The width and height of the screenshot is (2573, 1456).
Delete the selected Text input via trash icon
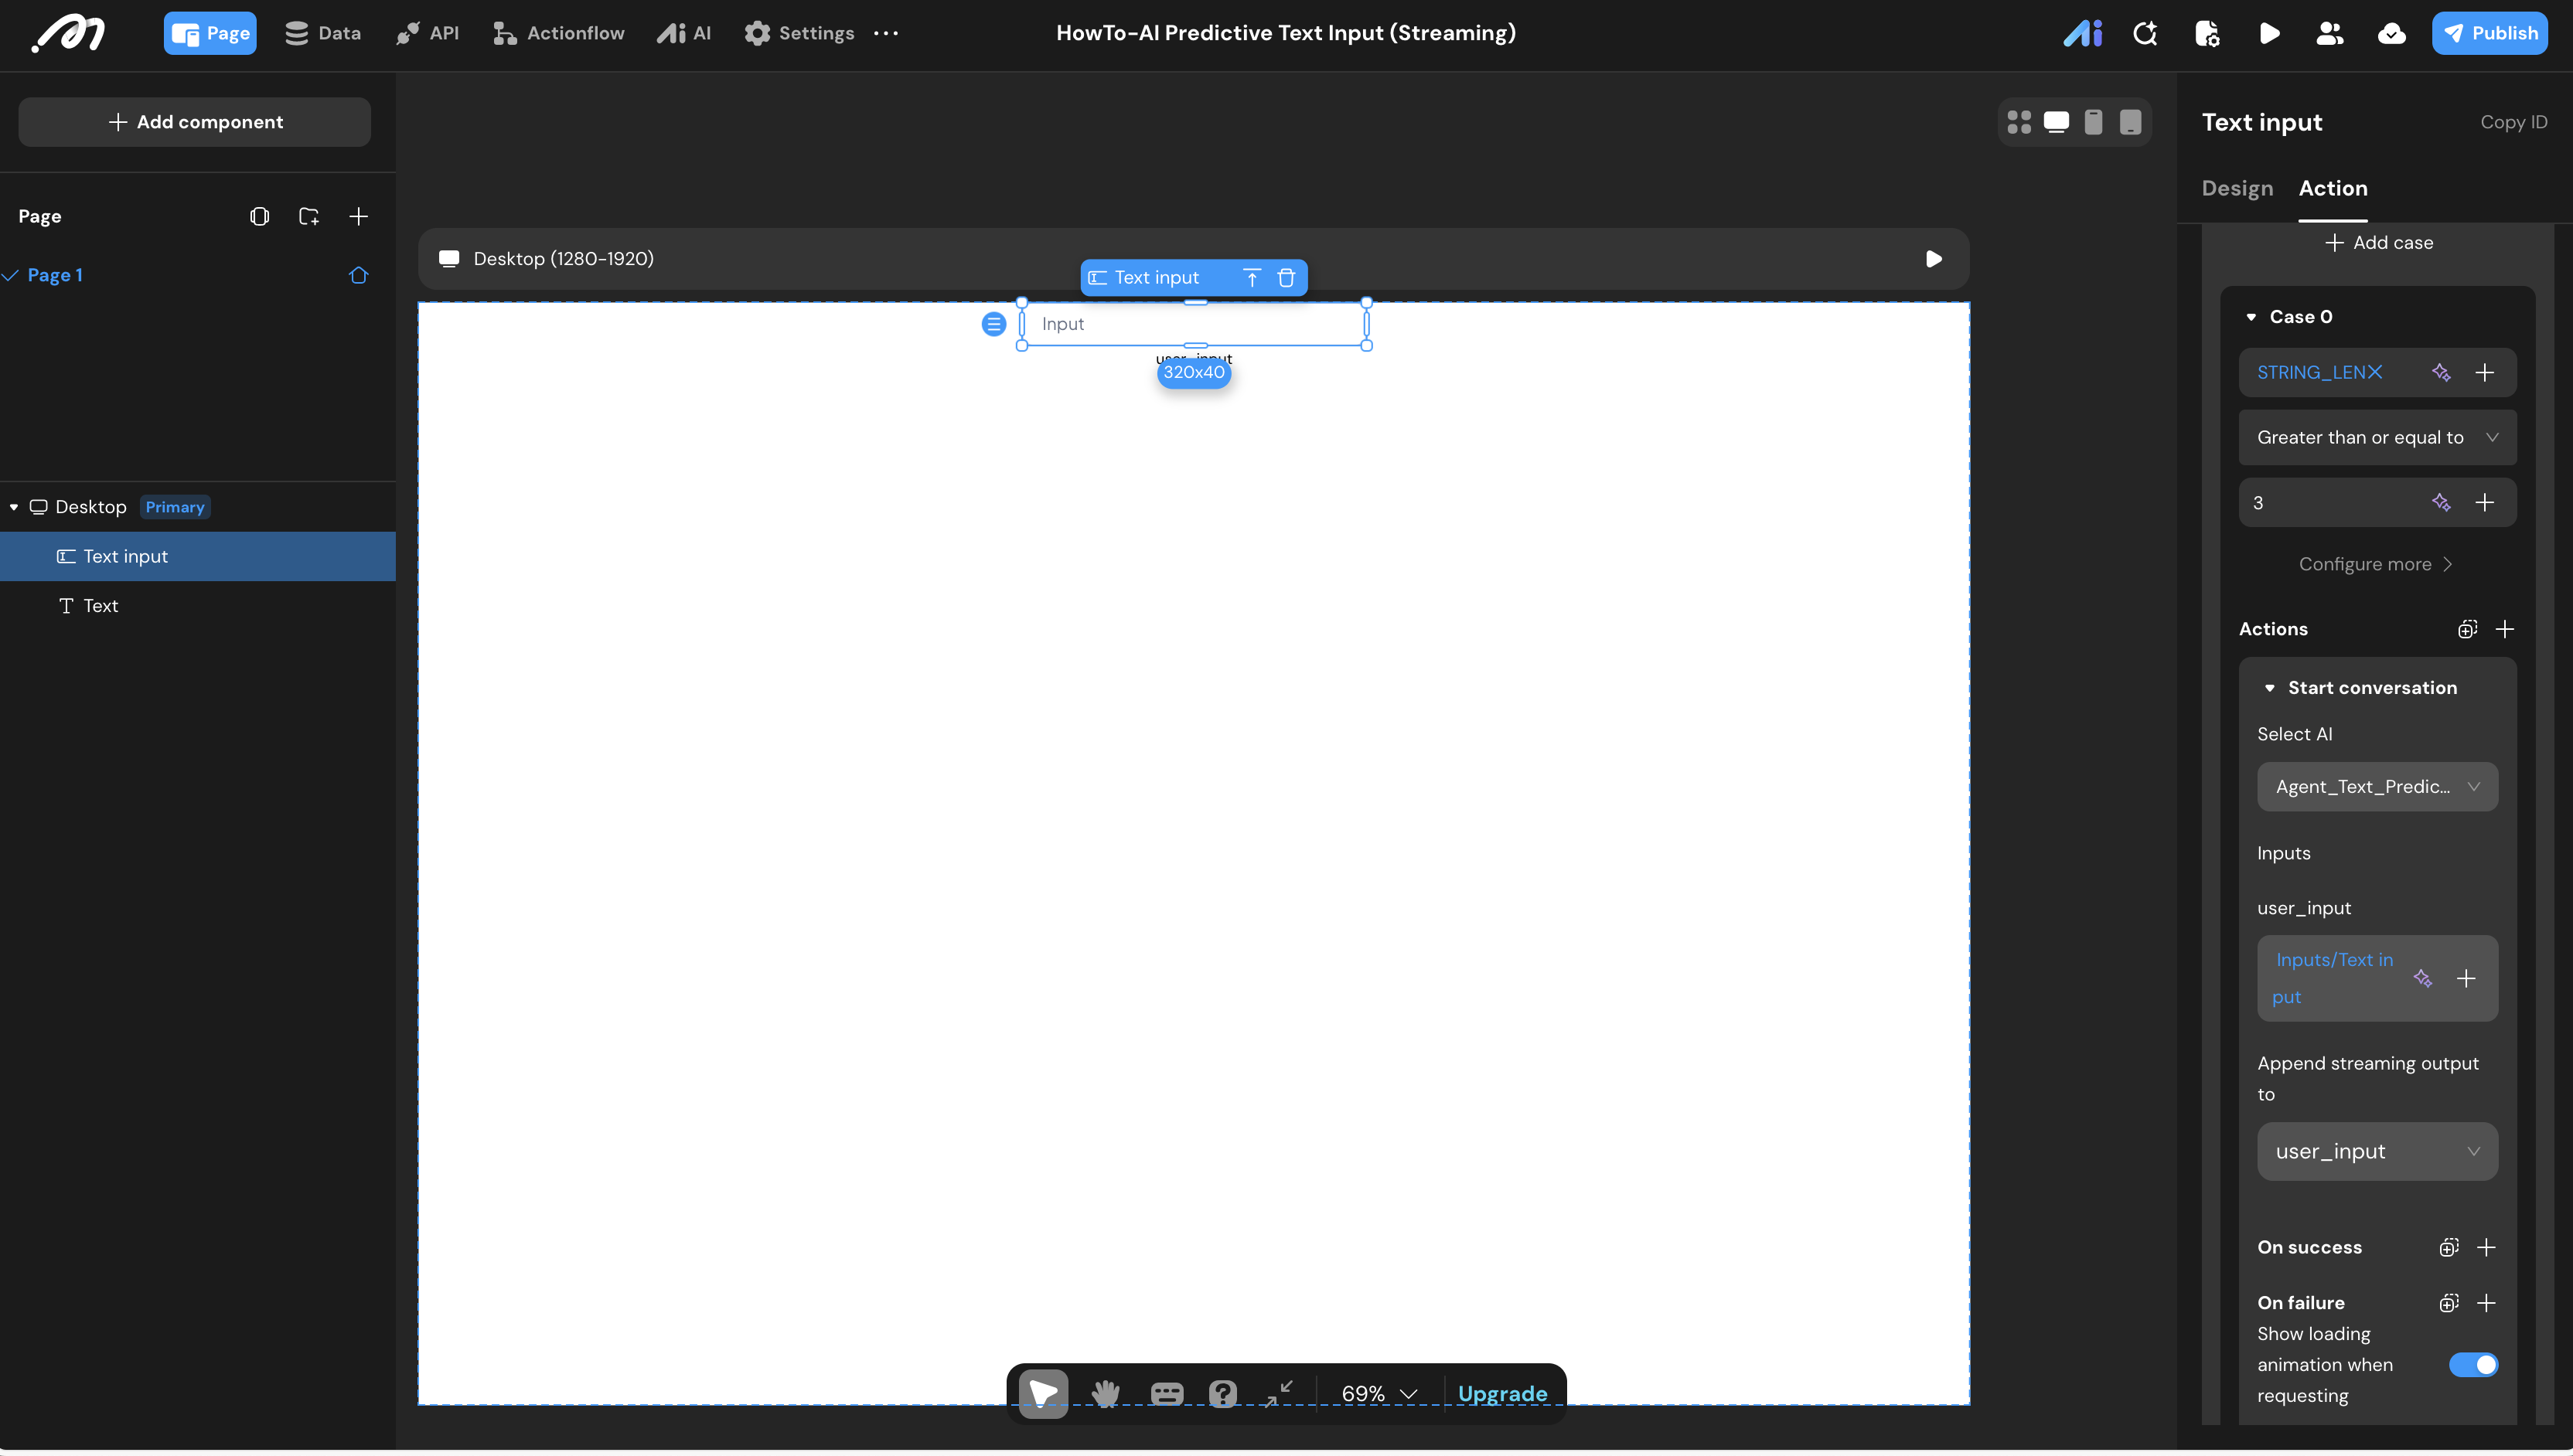tap(1286, 278)
